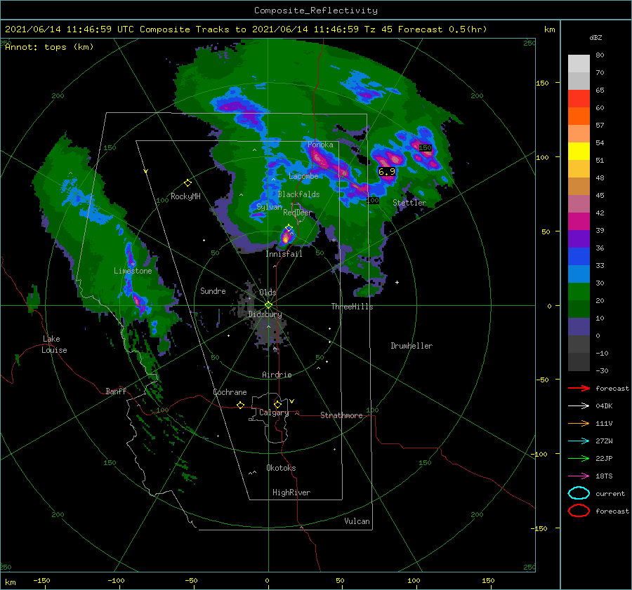Click the Stettler label
Screen dimensions: 632x590
409,203
